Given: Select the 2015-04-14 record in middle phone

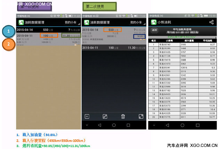Looking at the screenshot, I should [114, 36].
